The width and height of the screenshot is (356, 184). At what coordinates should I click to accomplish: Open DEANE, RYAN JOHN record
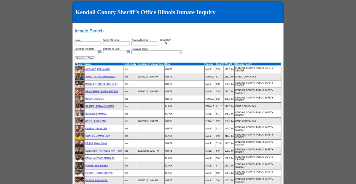[x=96, y=143]
